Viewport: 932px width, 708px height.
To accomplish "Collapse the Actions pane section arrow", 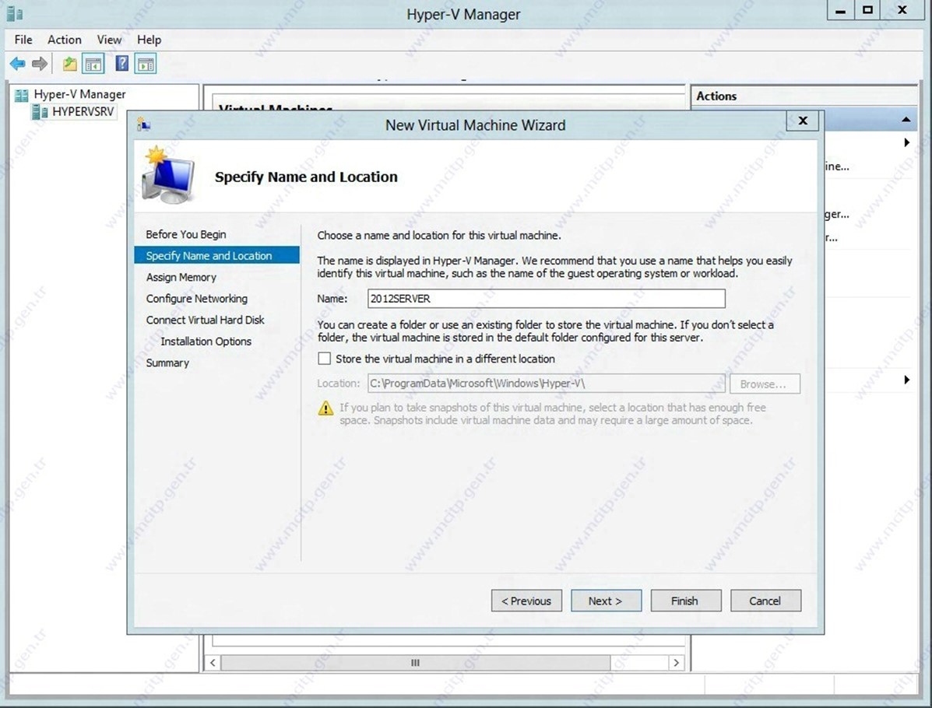I will pyautogui.click(x=906, y=119).
